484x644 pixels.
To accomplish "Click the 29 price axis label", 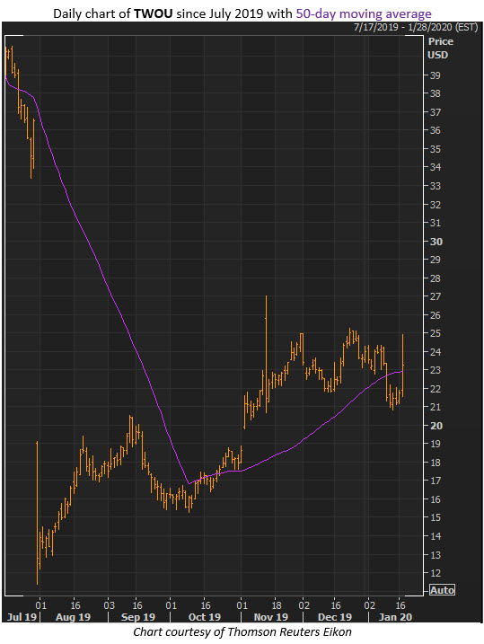I will coord(436,260).
